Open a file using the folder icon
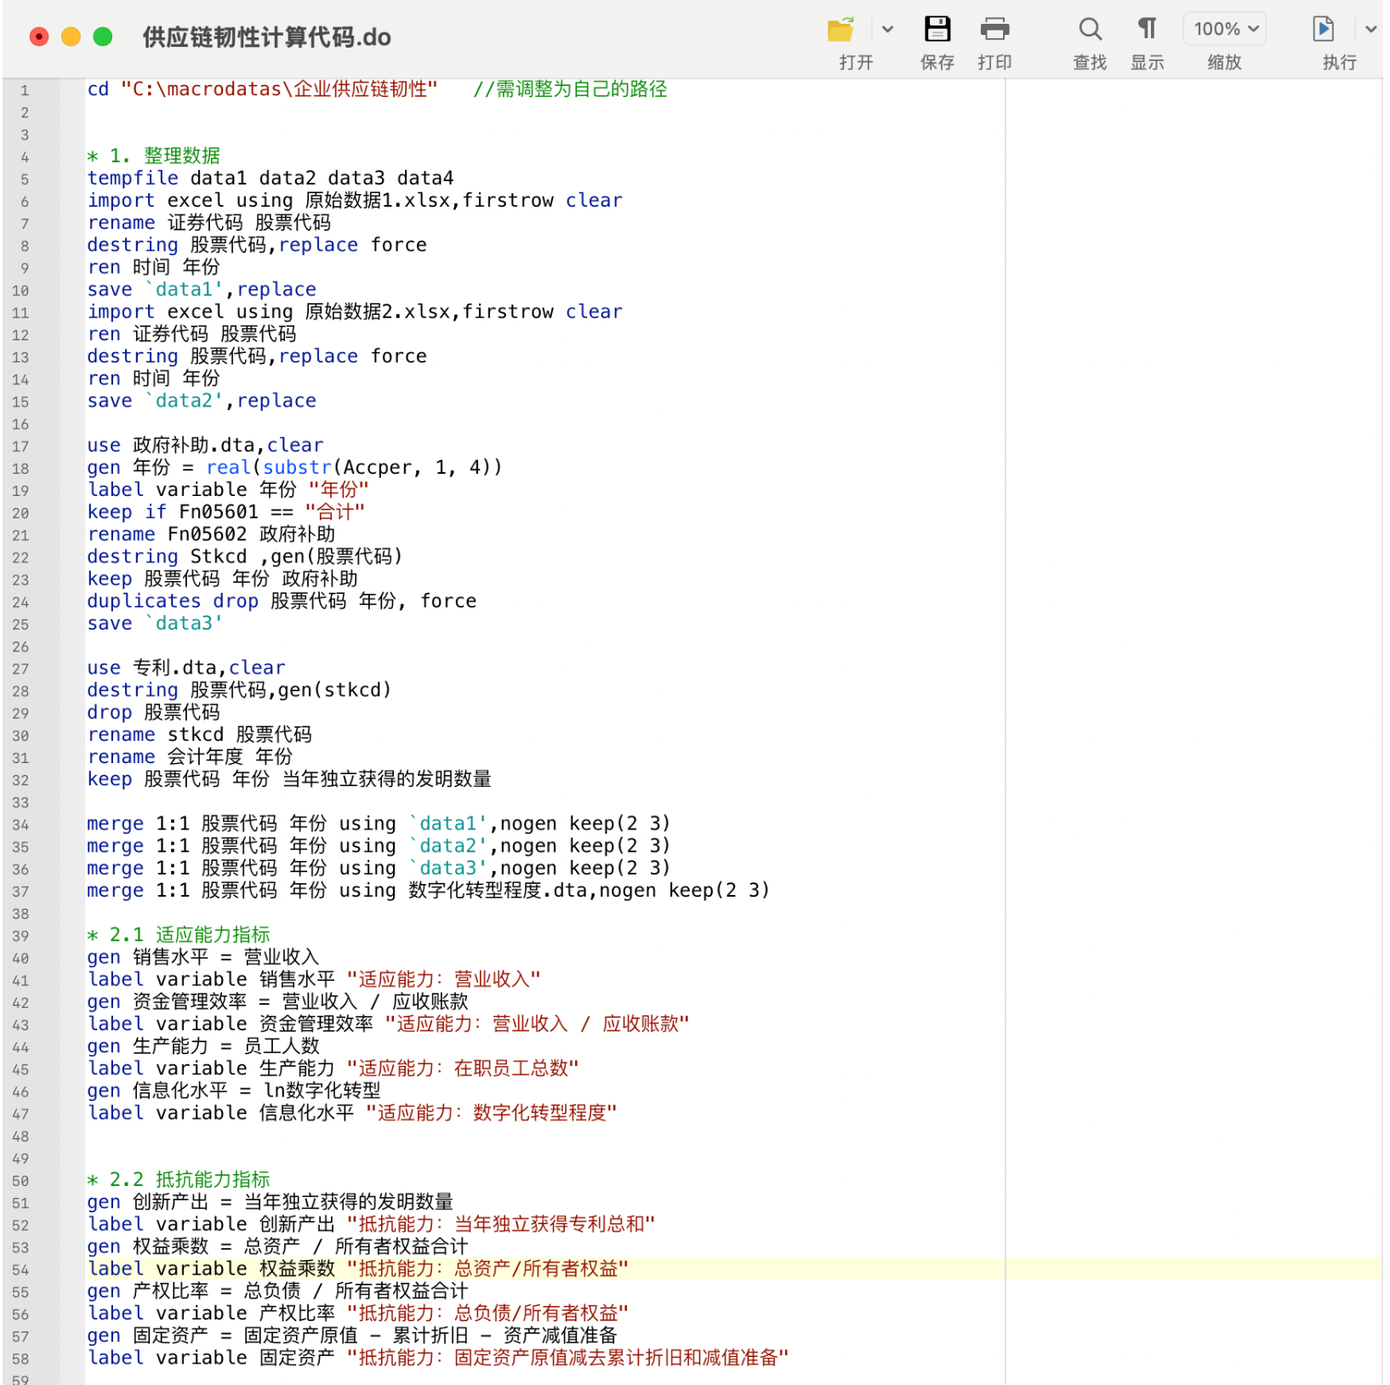 (x=840, y=30)
